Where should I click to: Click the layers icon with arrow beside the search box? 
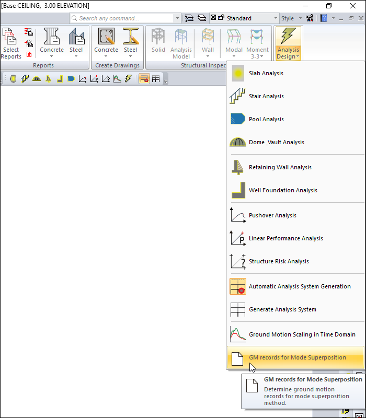tap(189, 18)
